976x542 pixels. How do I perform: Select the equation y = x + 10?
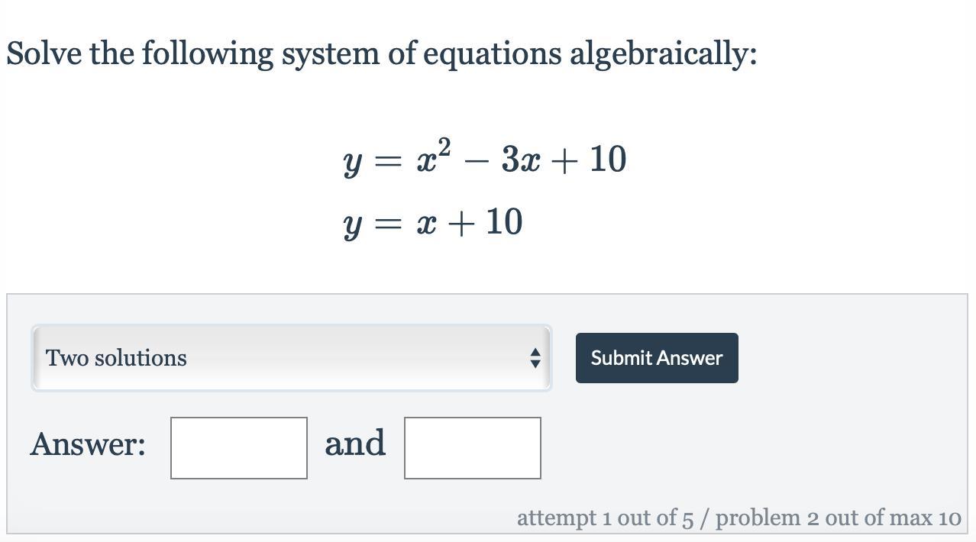[433, 223]
